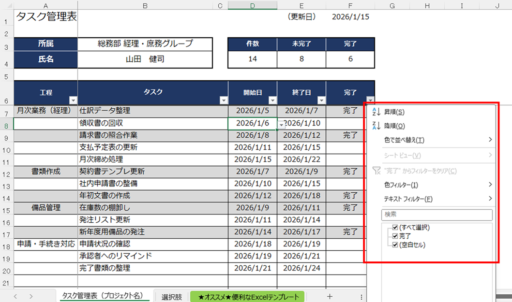
Task: Open the 開始日 column filter dropdown
Action: [x=272, y=101]
